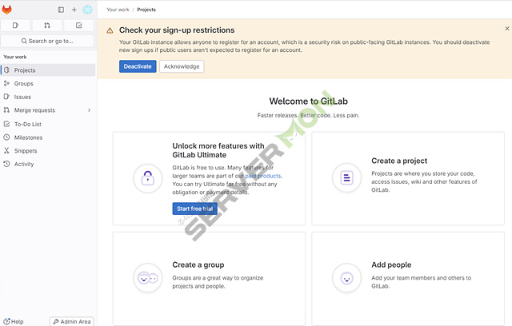Open Activity in the sidebar
The height and width of the screenshot is (326, 512).
[x=48, y=165]
